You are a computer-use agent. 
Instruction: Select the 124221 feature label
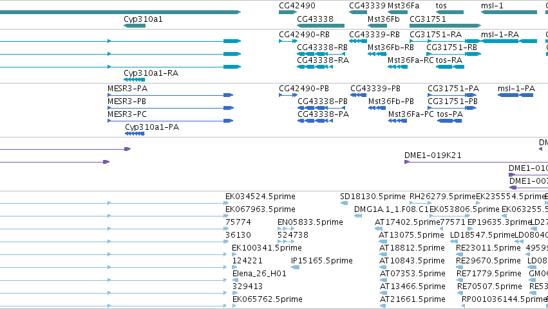tap(247, 261)
